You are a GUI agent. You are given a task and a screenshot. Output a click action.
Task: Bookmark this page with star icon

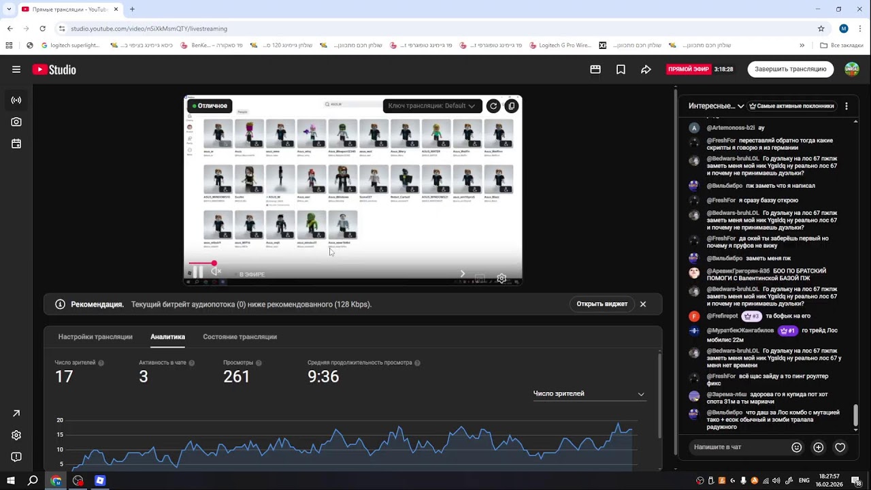click(x=821, y=29)
